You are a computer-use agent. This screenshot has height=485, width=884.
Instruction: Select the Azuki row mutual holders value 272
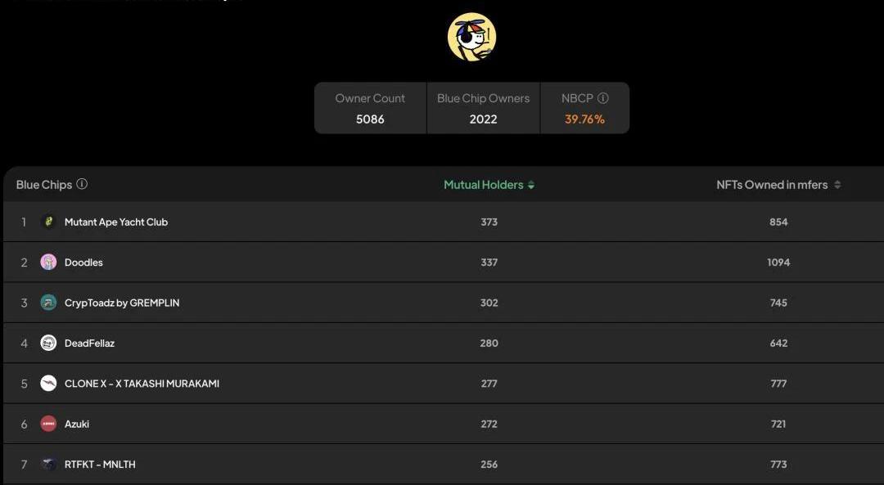[x=489, y=424]
